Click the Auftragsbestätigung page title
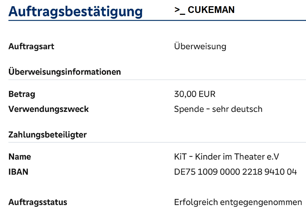 [75, 11]
